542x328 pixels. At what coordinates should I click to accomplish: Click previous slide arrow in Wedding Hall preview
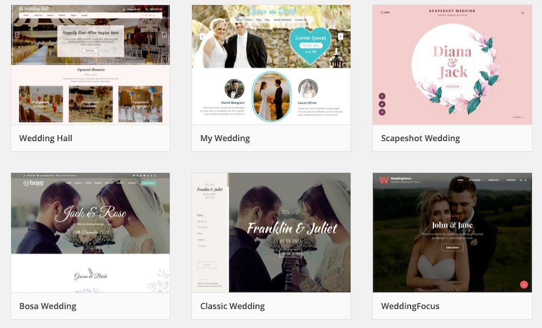coord(17,35)
